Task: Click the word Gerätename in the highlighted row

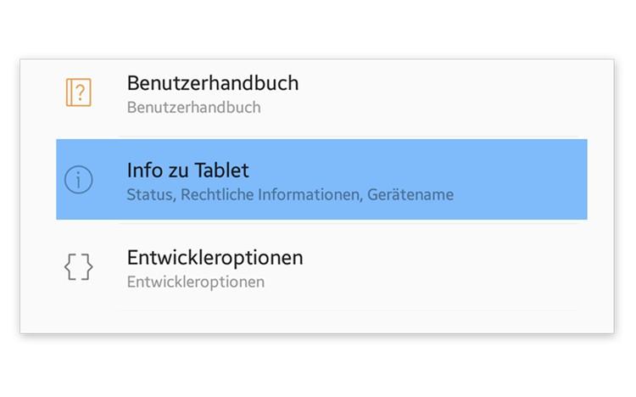Action: coord(410,195)
